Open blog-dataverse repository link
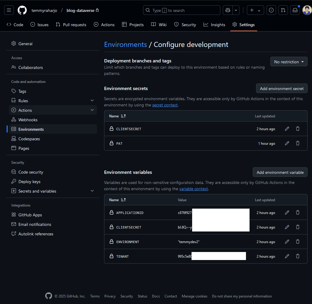The height and width of the screenshot is (304, 312). point(80,10)
